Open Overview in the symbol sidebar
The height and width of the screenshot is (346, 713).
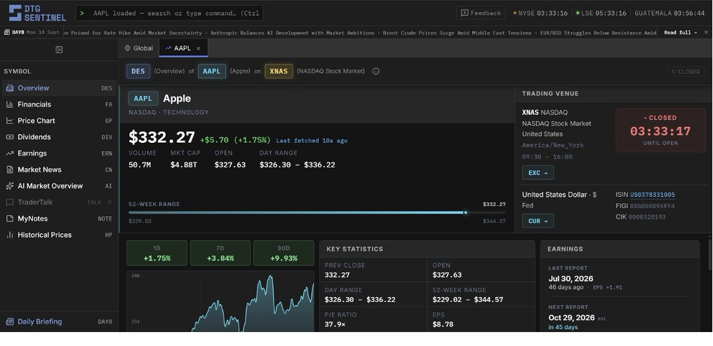pyautogui.click(x=59, y=88)
